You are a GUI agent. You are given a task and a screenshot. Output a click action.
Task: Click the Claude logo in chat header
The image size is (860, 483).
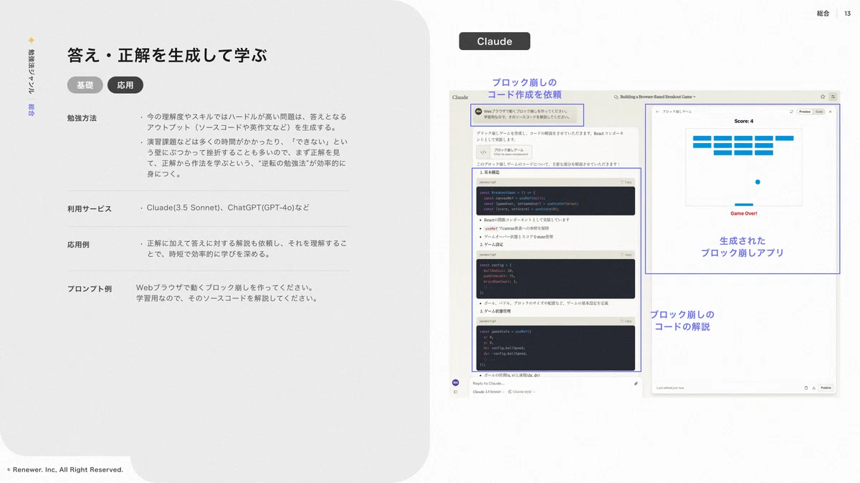pyautogui.click(x=460, y=97)
